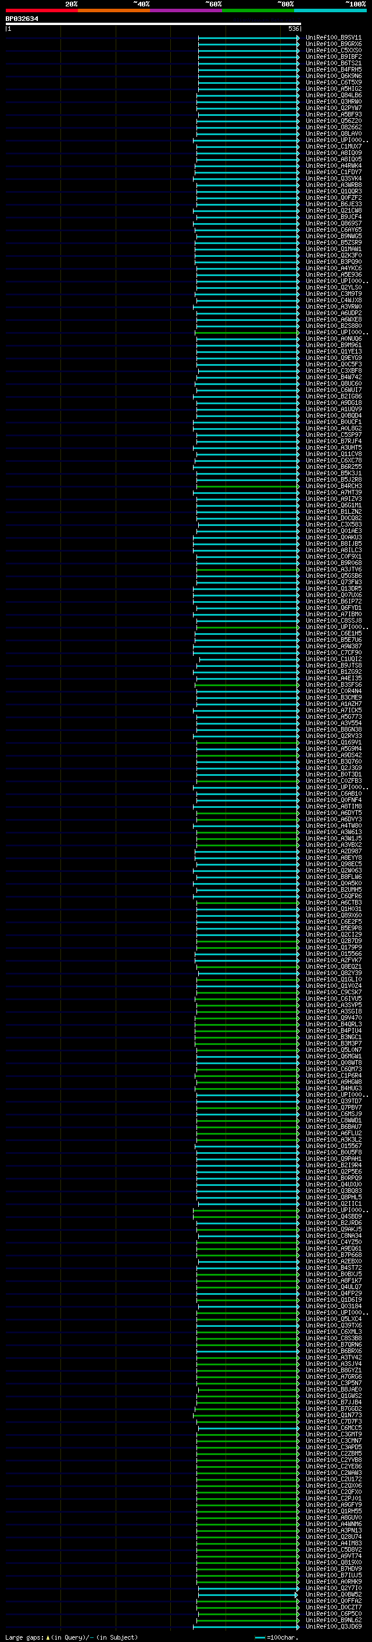
Task: Select hit UniRef100_B9SV11
Action: pyautogui.click(x=333, y=38)
